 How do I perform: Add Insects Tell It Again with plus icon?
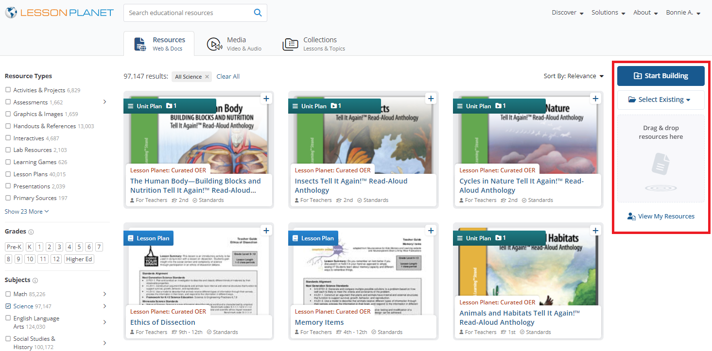[431, 99]
